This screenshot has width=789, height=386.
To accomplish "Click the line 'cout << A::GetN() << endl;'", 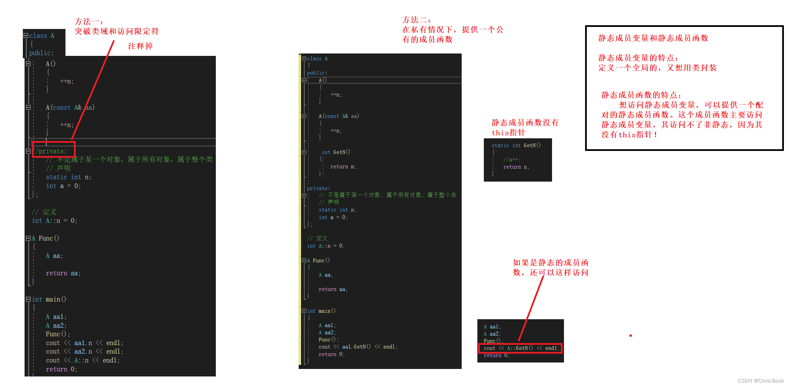I will click(522, 348).
